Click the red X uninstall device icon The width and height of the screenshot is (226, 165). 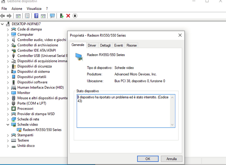click(x=68, y=16)
